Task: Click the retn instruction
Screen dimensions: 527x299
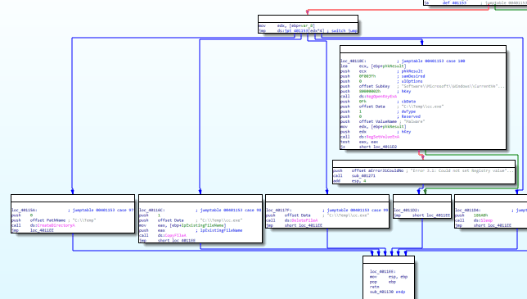Action: click(x=375, y=287)
